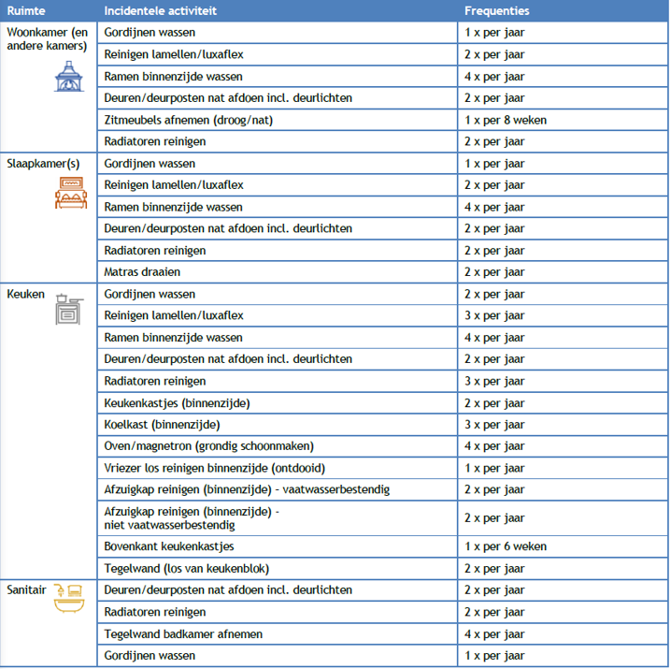Select the Matras draaien activity
This screenshot has height=669, width=671.
point(142,272)
